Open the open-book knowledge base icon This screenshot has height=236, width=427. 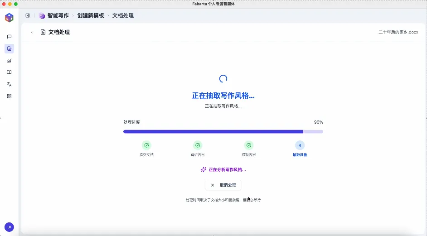tap(9, 72)
